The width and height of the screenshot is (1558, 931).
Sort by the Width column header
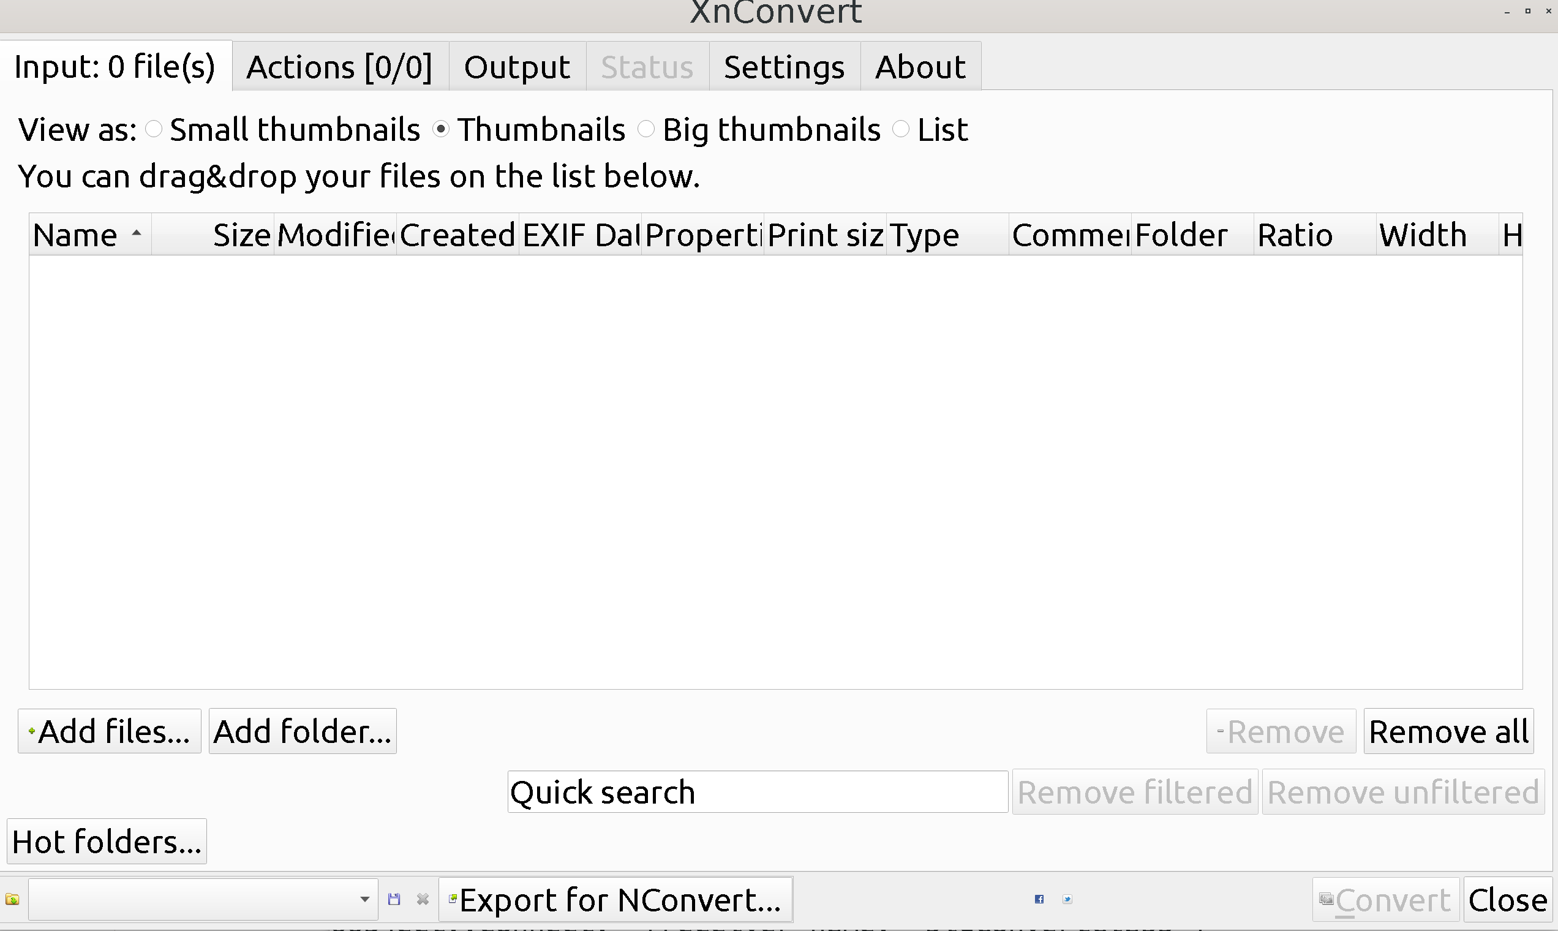click(x=1437, y=235)
